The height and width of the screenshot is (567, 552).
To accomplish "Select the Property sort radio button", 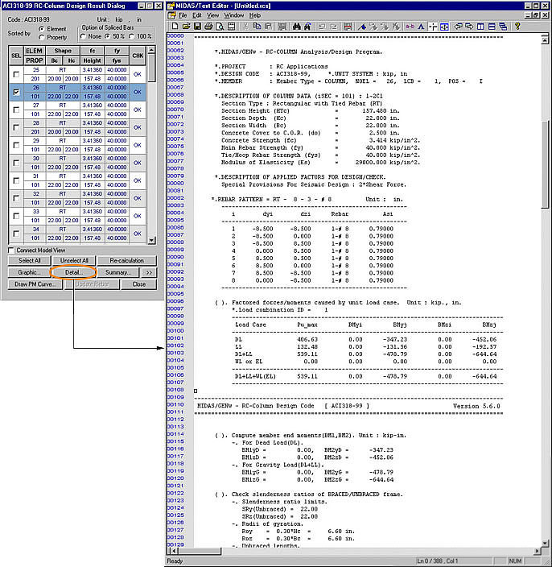I will click(42, 37).
